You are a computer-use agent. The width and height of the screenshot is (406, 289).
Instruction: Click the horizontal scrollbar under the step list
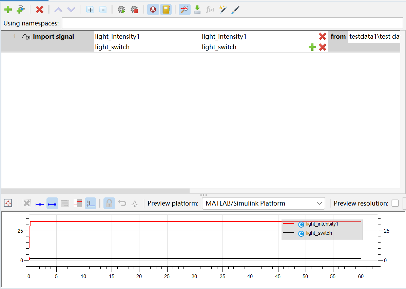pyautogui.click(x=95, y=191)
